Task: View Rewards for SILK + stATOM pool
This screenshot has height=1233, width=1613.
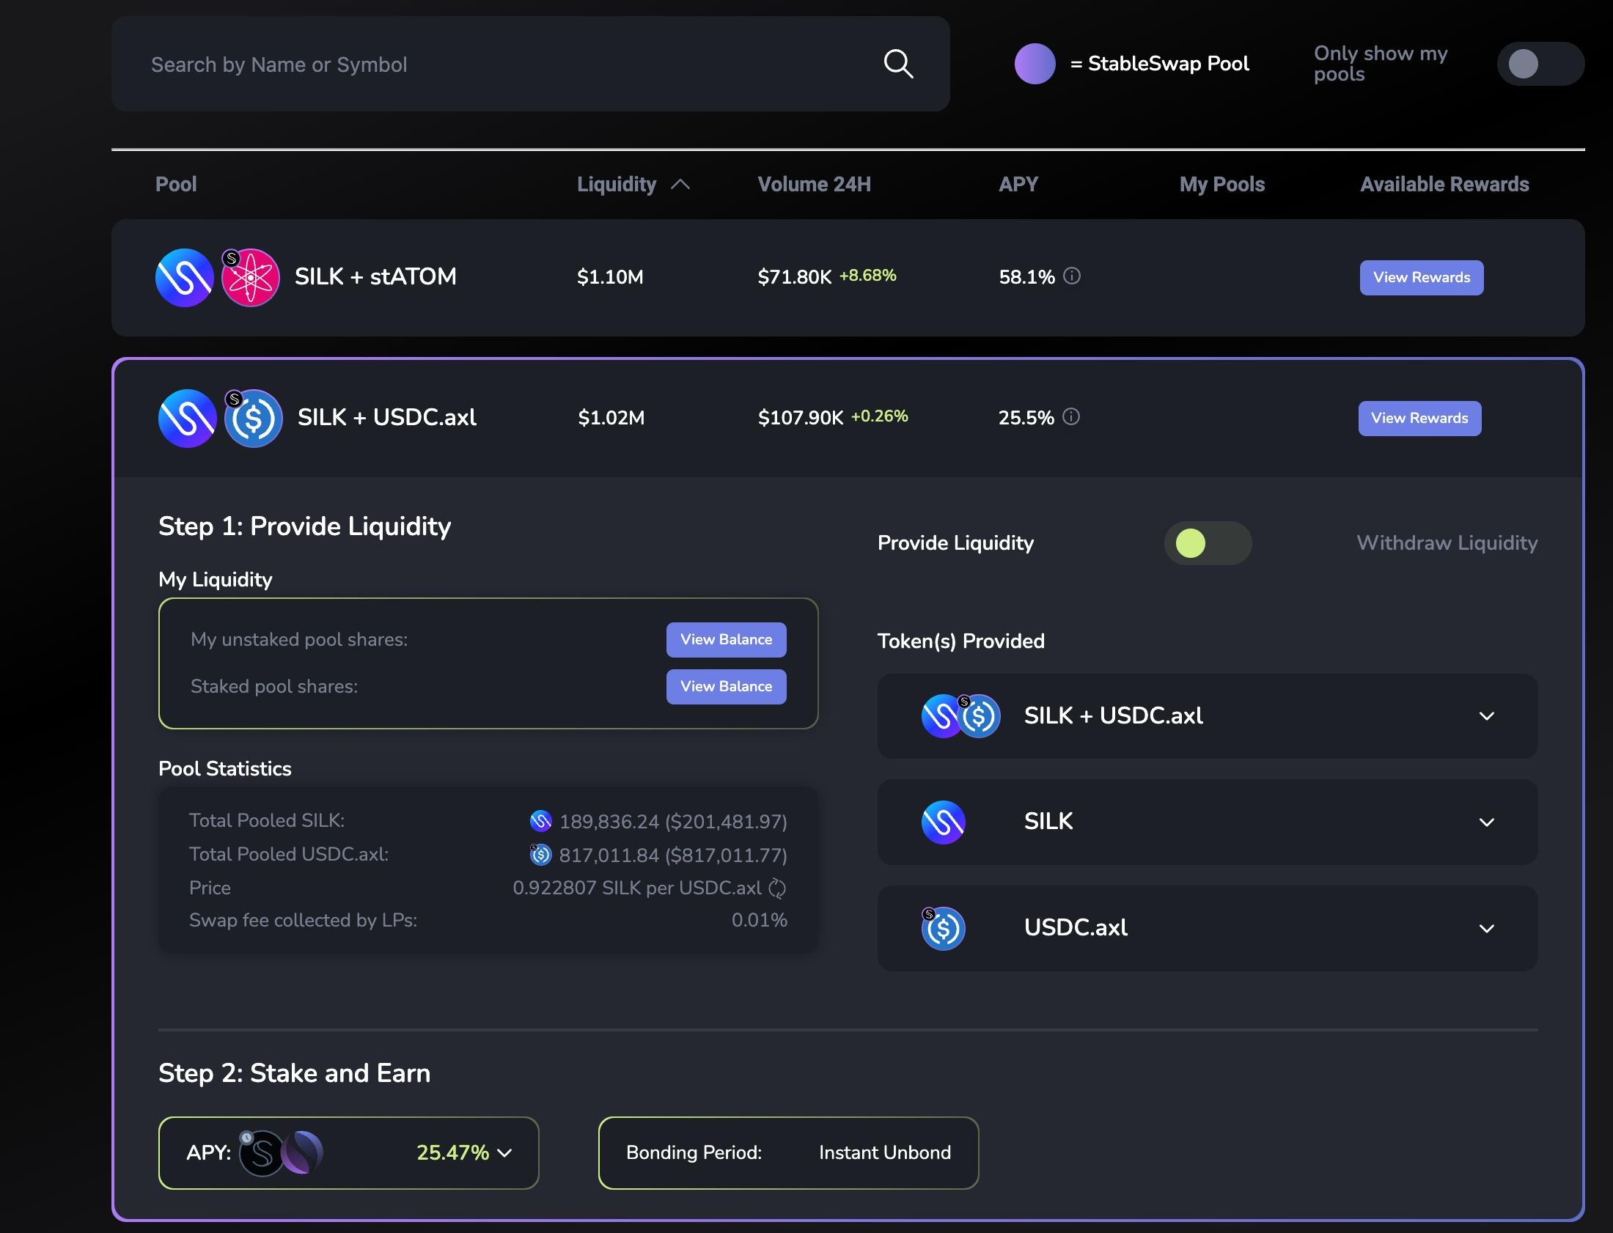Action: (x=1421, y=277)
